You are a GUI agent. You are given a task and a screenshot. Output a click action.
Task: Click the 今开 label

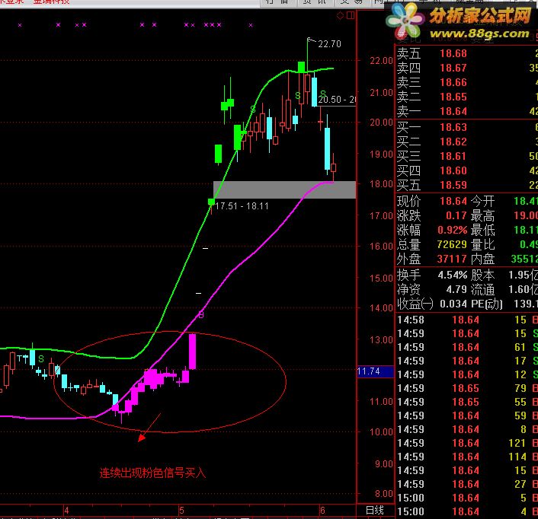tap(482, 201)
